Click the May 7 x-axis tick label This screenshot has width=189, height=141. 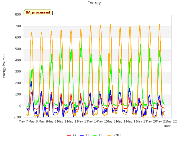pyautogui.click(x=23, y=121)
